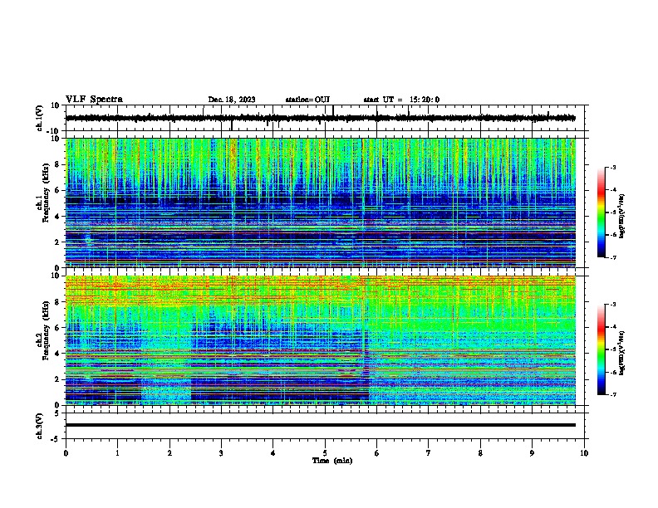
Task: Click the ch.3 flat black voltage trace
Action: pyautogui.click(x=321, y=425)
